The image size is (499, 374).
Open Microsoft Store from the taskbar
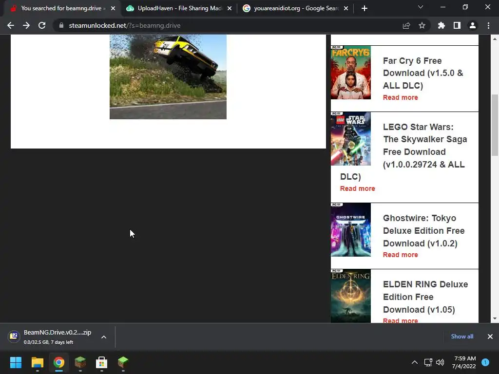(101, 362)
